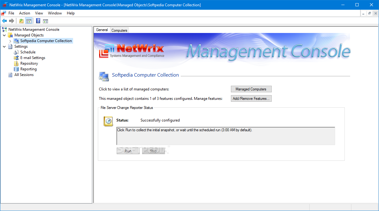379x211 pixels.
Task: Click the Up One Level folder icon
Action: click(x=21, y=21)
